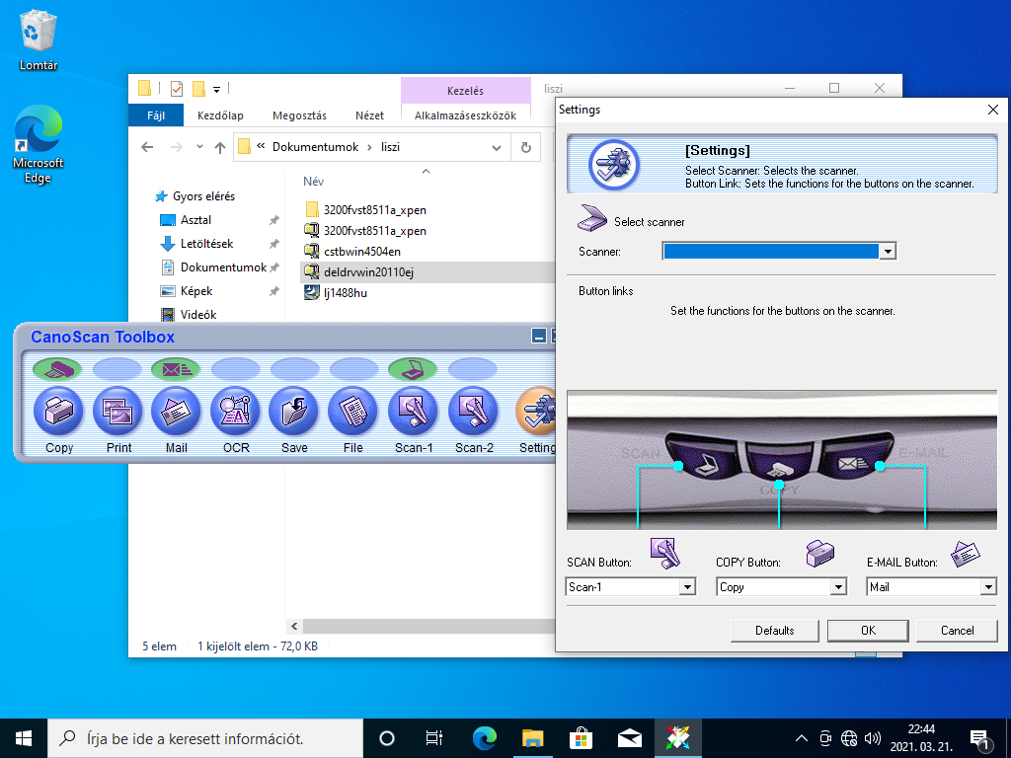
Task: Close the Settings dialog
Action: (993, 110)
